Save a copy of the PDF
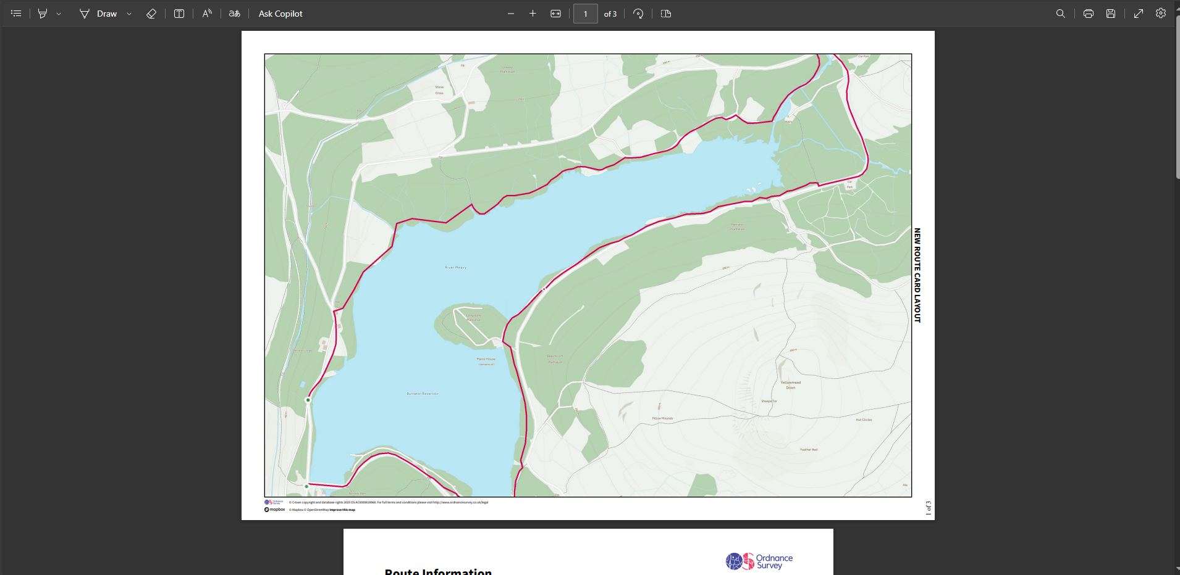 click(1111, 14)
